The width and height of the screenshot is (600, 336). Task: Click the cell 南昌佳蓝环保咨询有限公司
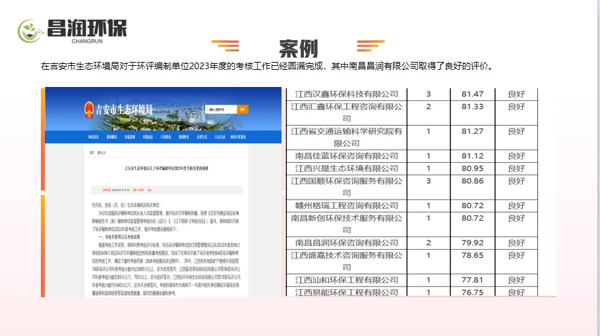tap(347, 156)
